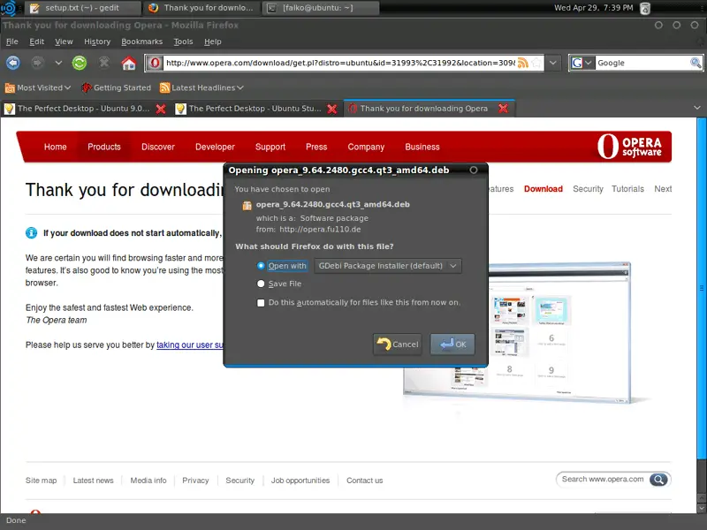This screenshot has height=530, width=707.
Task: Open the Help menu
Action: [213, 42]
